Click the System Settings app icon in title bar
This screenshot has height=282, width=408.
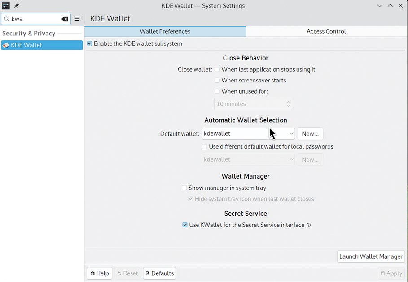(6, 5)
